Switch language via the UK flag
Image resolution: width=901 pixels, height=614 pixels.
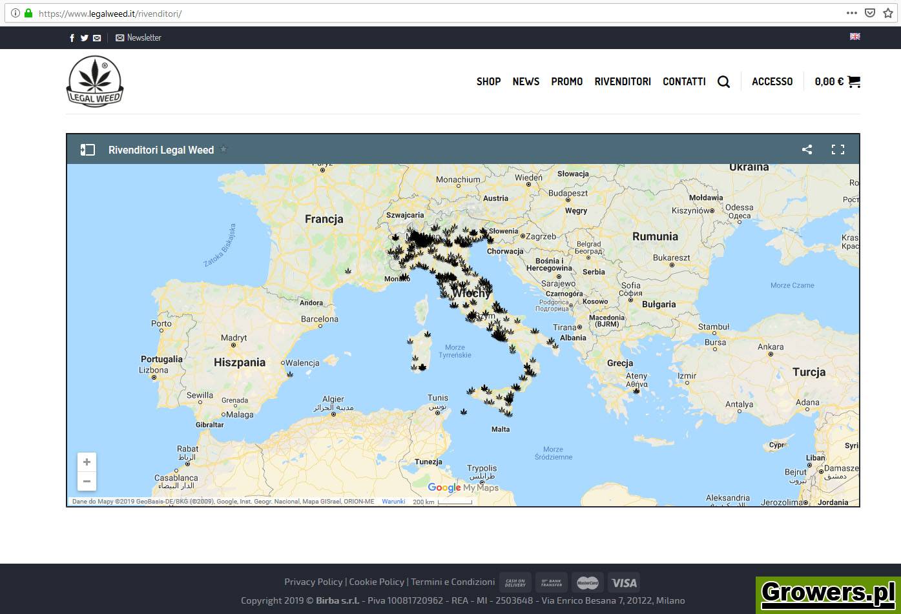854,37
